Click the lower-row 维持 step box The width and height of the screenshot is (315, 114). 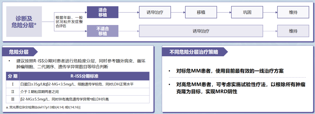(293, 31)
